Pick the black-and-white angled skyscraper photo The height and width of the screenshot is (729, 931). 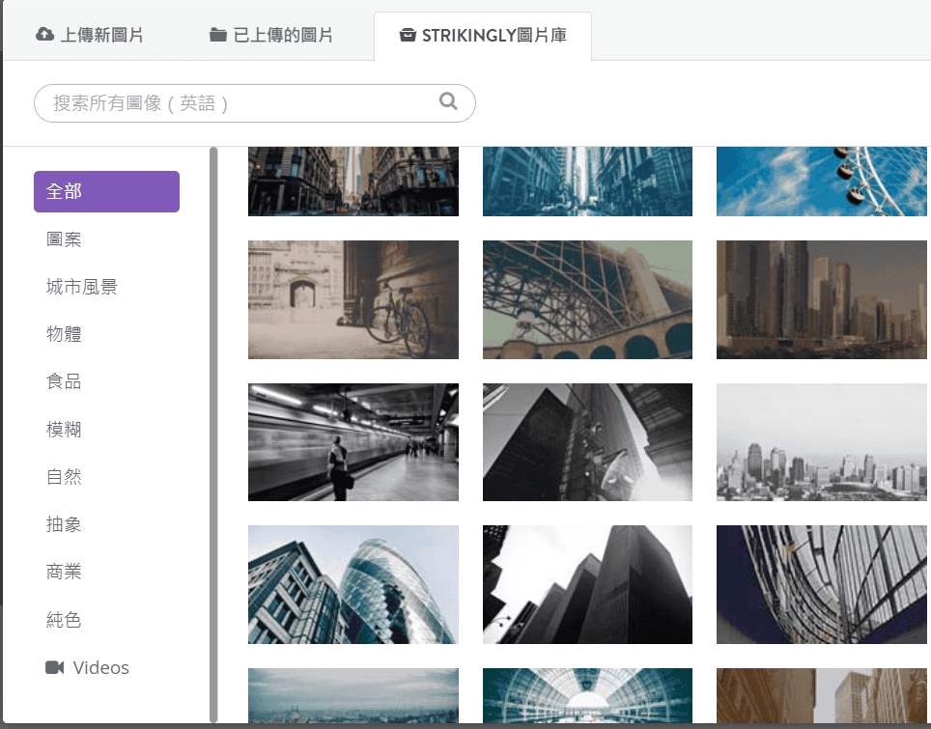click(x=587, y=442)
